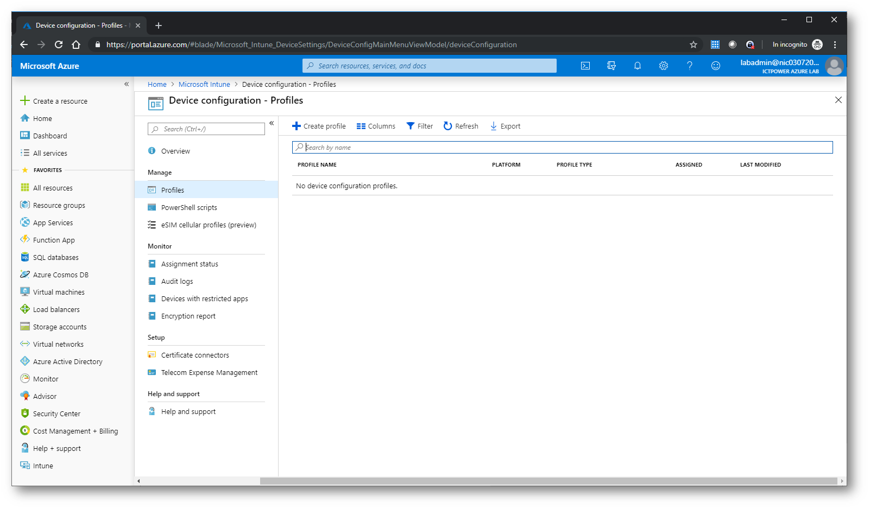The image size is (870, 509).
Task: Open Azure Cloud Shell icon
Action: (585, 66)
